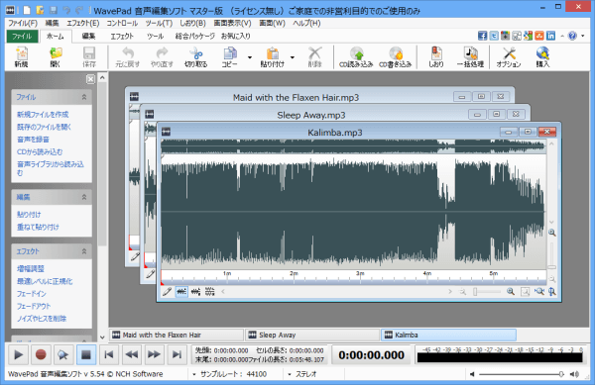This screenshot has width=595, height=385.
Task: Click the rewind playback button
Action: (x=131, y=354)
